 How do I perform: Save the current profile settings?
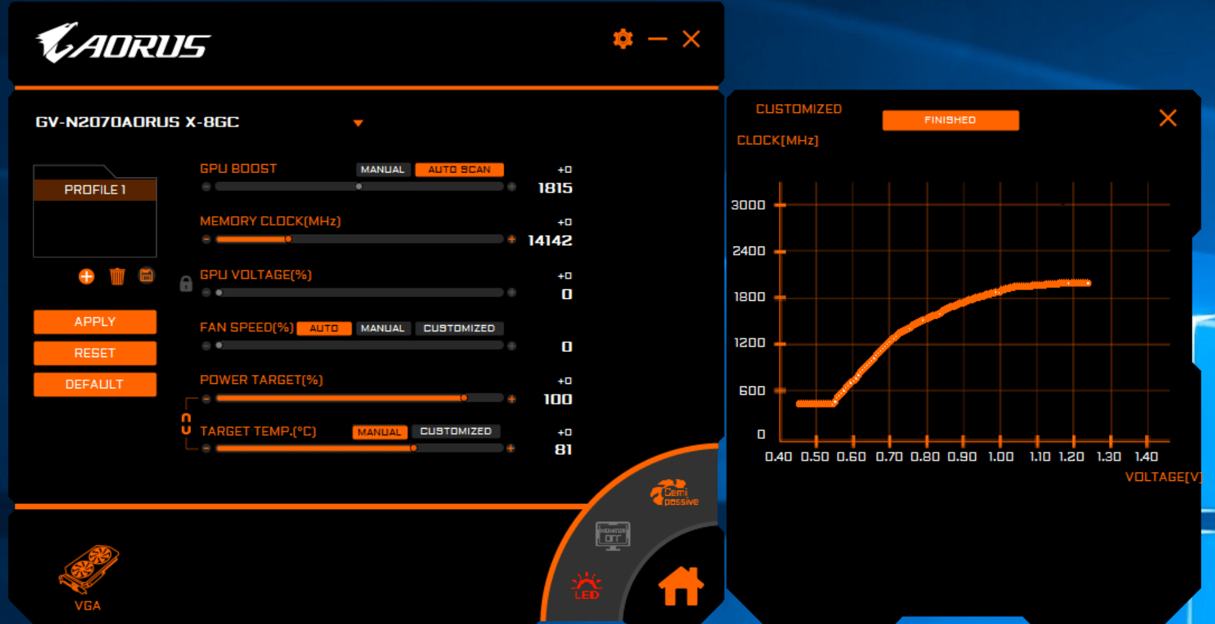(146, 277)
